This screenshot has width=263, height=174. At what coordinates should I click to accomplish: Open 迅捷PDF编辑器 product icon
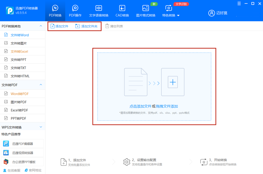click(x=6, y=143)
